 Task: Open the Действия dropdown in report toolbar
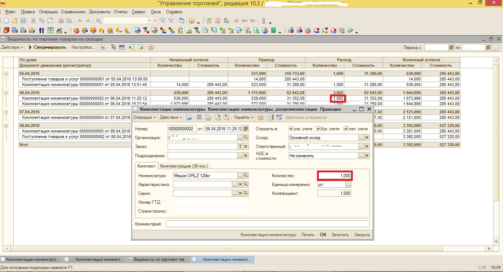(12, 48)
